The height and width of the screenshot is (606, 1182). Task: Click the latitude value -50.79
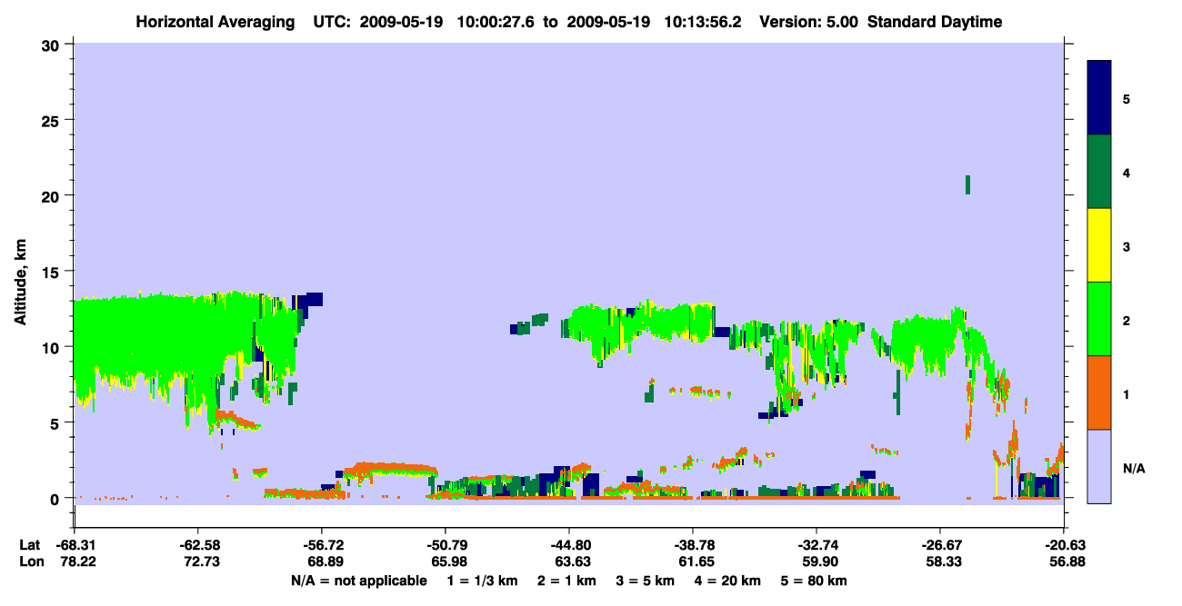[x=445, y=545]
